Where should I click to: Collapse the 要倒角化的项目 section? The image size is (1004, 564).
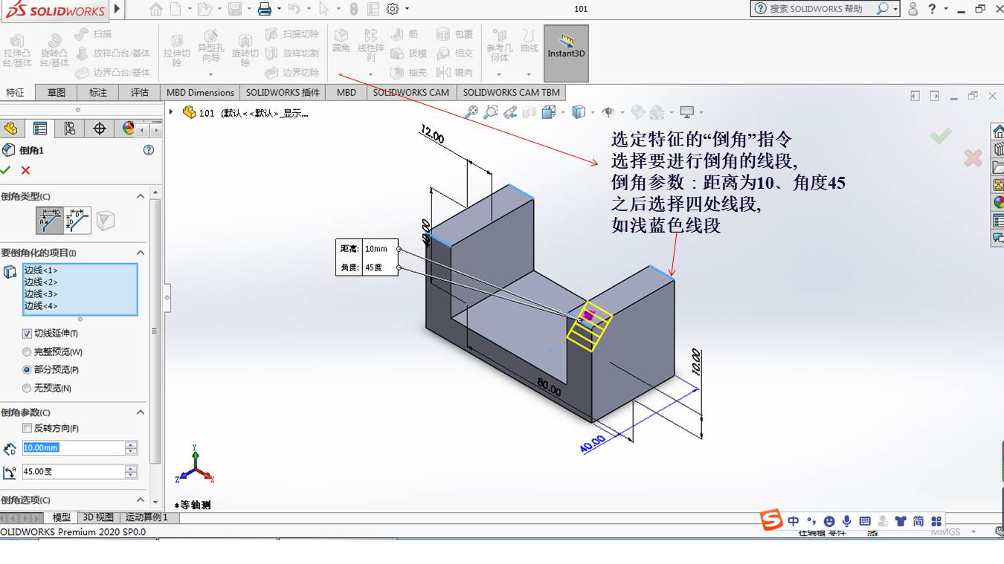pyautogui.click(x=140, y=253)
